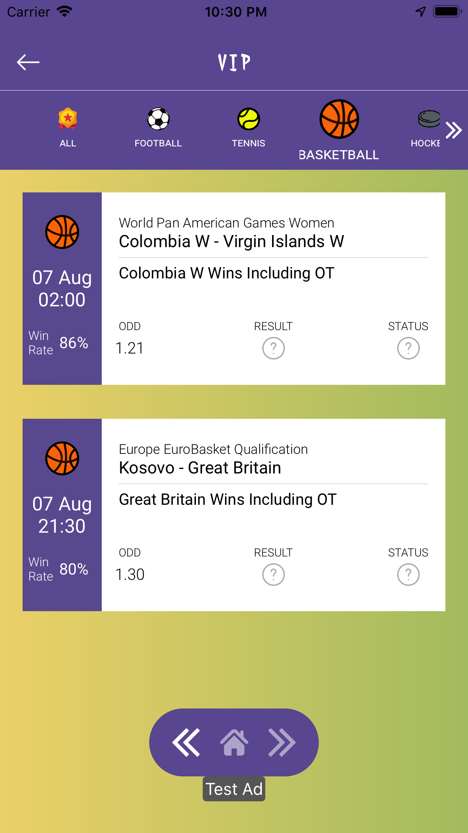The image size is (468, 833).
Task: Tap the basketball icon on Colombia card
Action: tap(62, 232)
